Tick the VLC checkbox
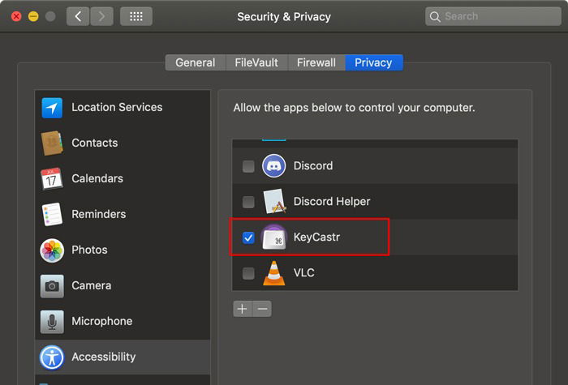Screen dimensions: 568x385 [x=248, y=273]
